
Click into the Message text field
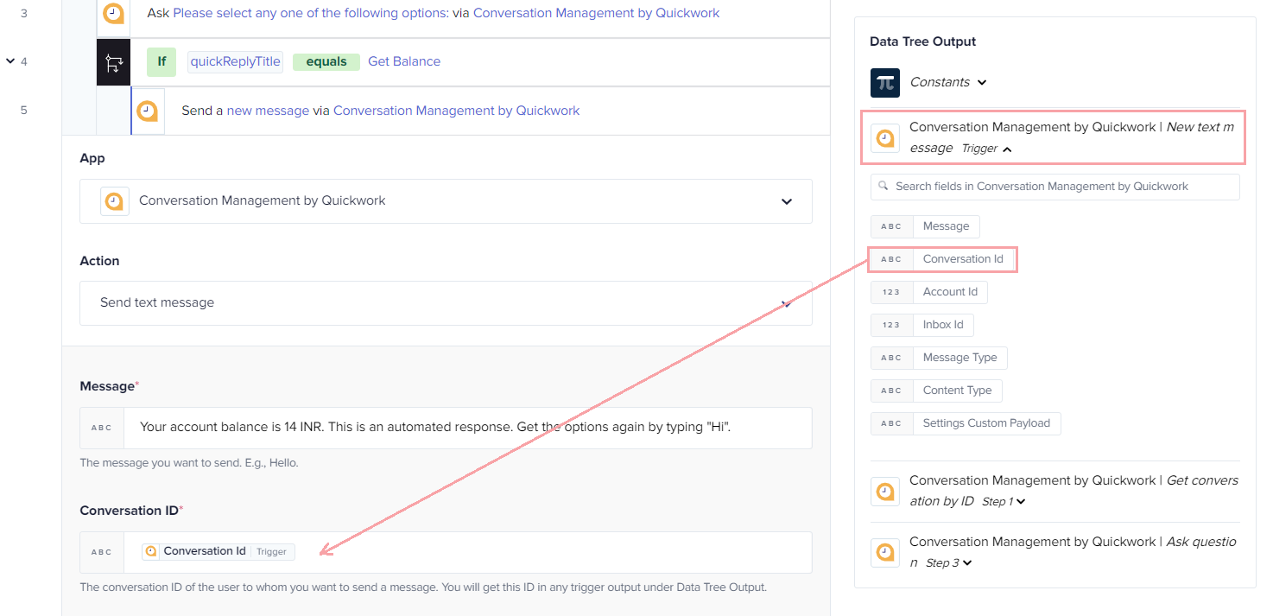(467, 428)
